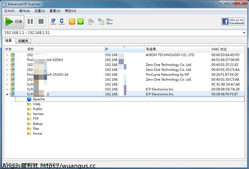Open the 操作(A) menu

[x=24, y=11]
